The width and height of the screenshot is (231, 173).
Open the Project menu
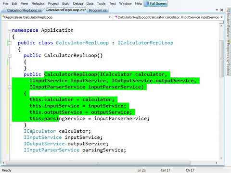pos(53,3)
